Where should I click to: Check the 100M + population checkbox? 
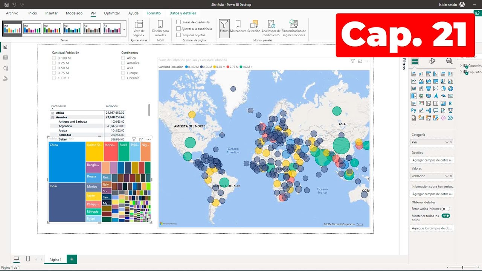pyautogui.click(x=54, y=78)
